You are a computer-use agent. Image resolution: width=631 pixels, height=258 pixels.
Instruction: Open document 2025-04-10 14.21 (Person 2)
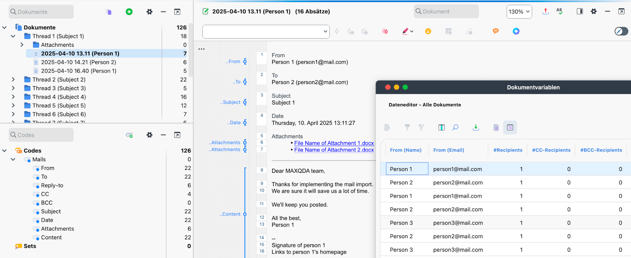pos(78,62)
